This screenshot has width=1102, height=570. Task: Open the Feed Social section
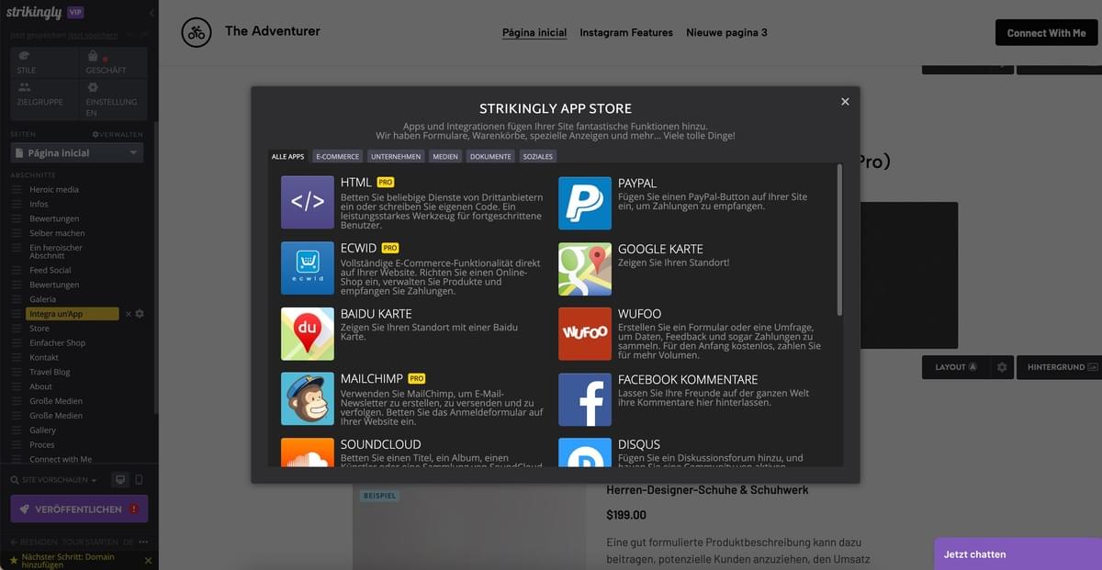[51, 270]
